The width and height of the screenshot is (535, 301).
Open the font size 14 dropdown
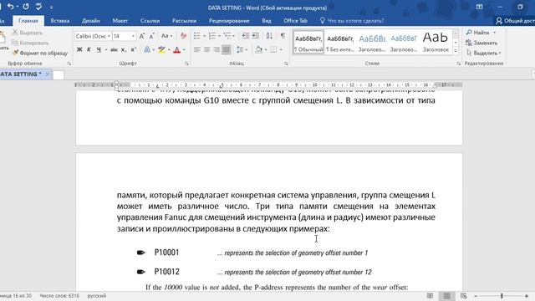[133, 36]
